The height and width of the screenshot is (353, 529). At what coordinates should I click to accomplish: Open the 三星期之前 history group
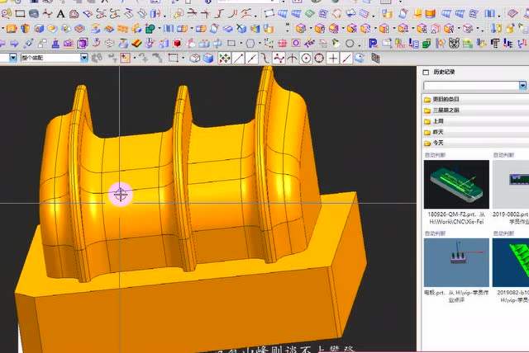pos(446,110)
